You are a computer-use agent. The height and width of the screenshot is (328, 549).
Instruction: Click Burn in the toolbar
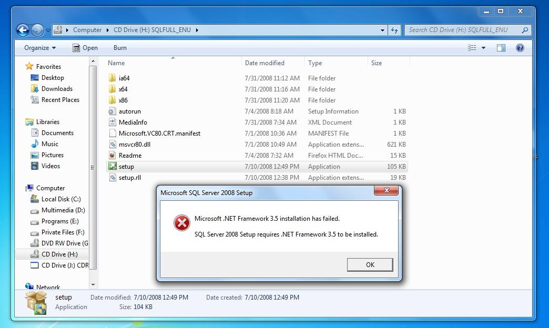pos(120,48)
